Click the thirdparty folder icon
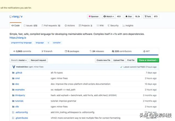 tap(13, 95)
